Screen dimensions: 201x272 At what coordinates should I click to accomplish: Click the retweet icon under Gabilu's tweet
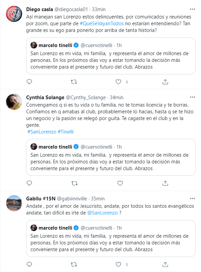(x=72, y=264)
